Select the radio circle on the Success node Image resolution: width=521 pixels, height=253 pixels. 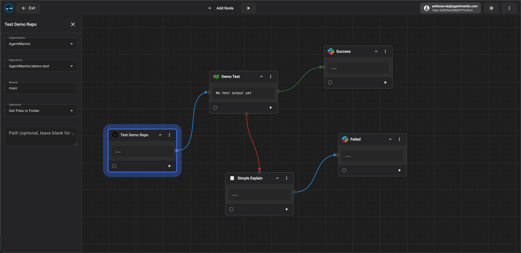(330, 82)
